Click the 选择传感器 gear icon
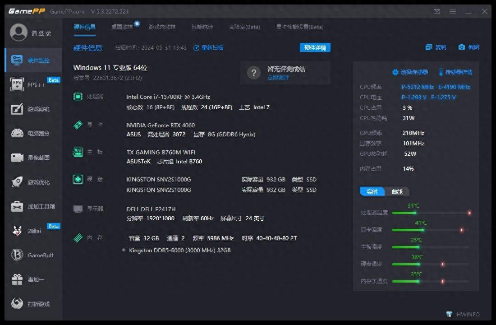Image resolution: width=496 pixels, height=325 pixels. 395,72
